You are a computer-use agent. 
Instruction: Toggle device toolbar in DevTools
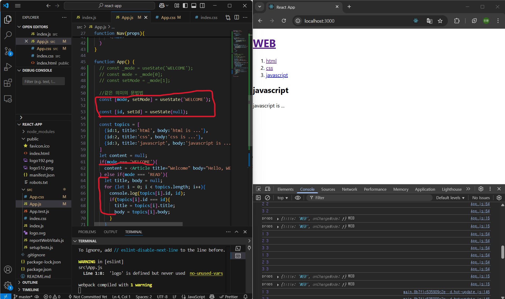pos(268,189)
